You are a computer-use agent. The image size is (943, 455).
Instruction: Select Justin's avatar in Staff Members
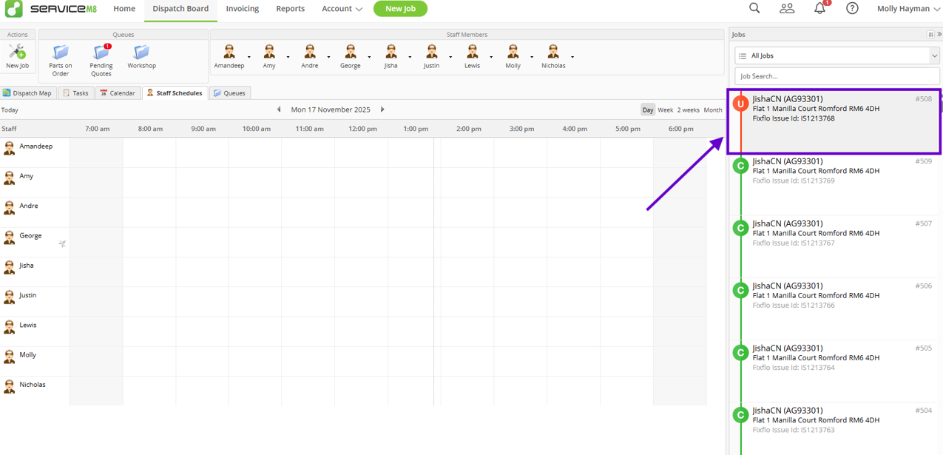(431, 51)
